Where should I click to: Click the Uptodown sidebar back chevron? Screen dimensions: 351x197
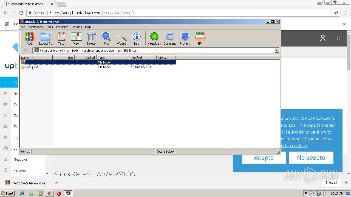click(x=5, y=82)
